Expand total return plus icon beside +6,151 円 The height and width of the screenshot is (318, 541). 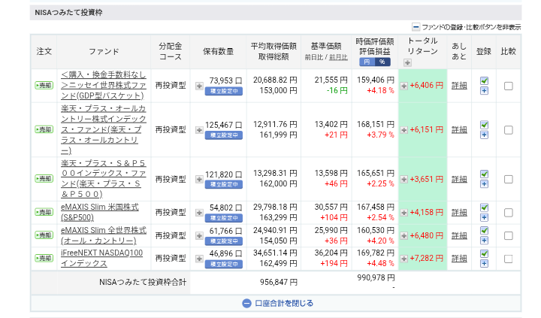pyautogui.click(x=404, y=130)
